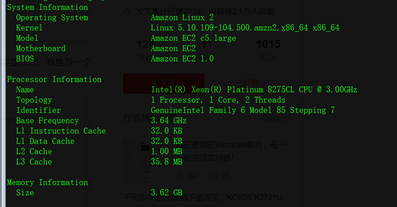Click the Amazon Linux 2 operating system value
This screenshot has width=397, height=207.
click(182, 18)
